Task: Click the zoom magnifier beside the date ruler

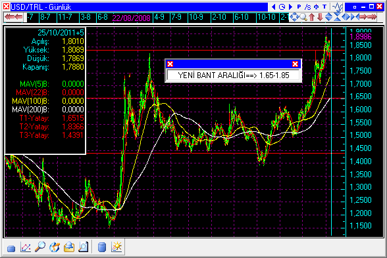Action: click(303, 17)
